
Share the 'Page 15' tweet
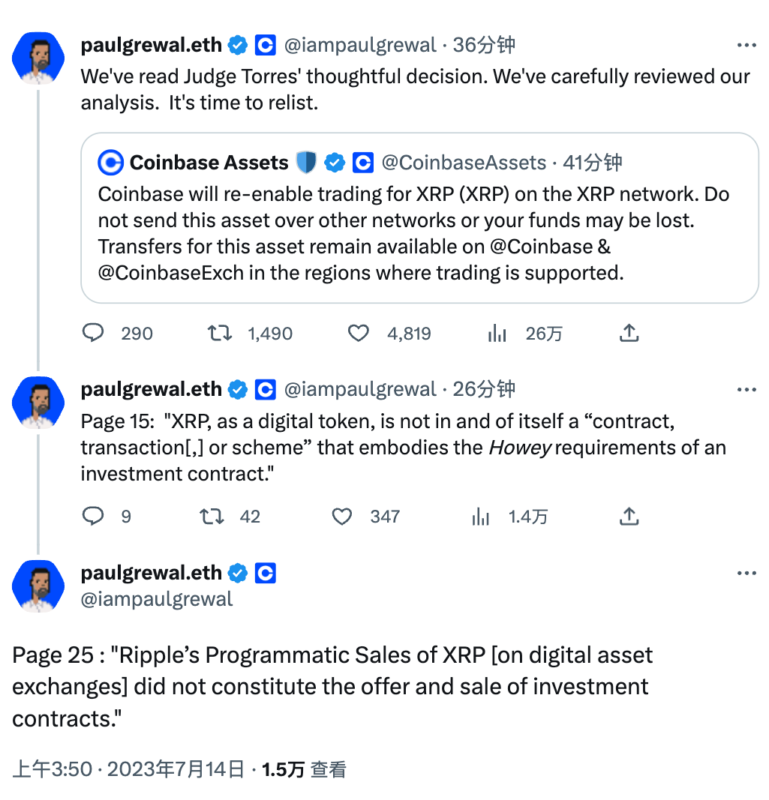click(x=629, y=516)
